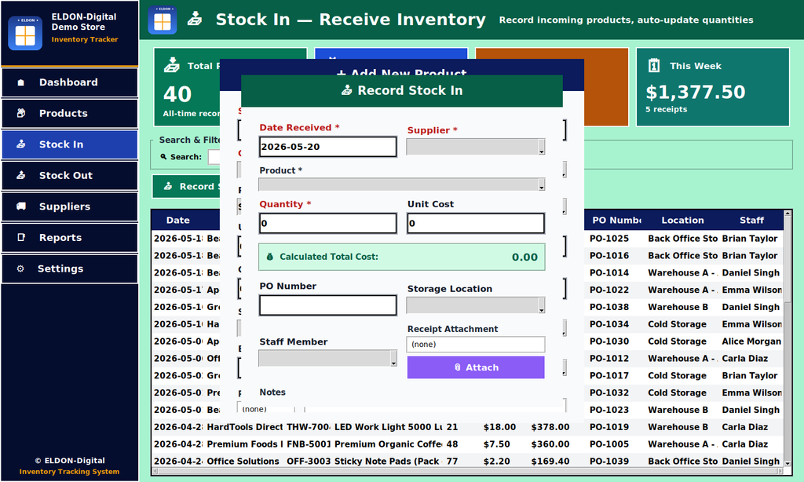Click the Date column header

pyautogui.click(x=178, y=221)
